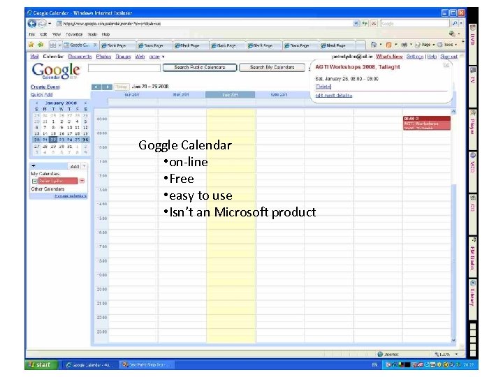This screenshot has height=377, width=503.
Task: Open the status bar zoom level dropdown
Action: point(456,354)
